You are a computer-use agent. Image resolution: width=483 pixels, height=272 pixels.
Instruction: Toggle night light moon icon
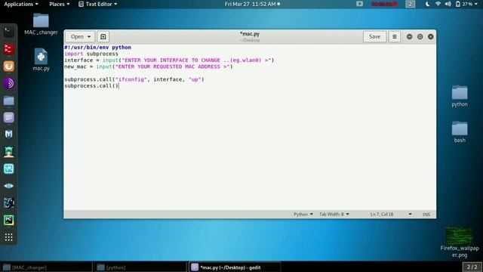[428, 4]
